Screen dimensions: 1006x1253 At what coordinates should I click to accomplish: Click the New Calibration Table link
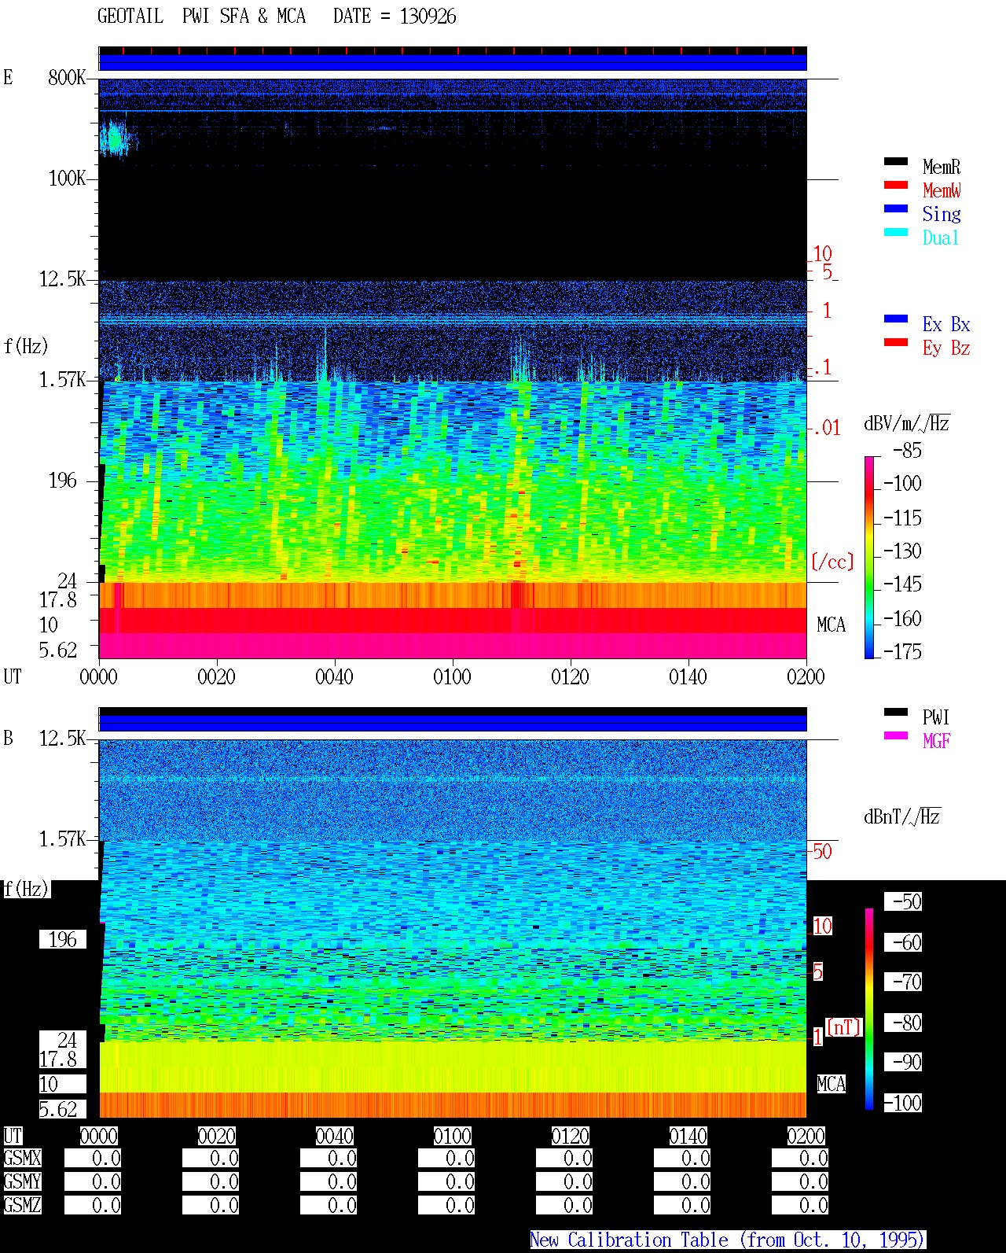point(728,1240)
